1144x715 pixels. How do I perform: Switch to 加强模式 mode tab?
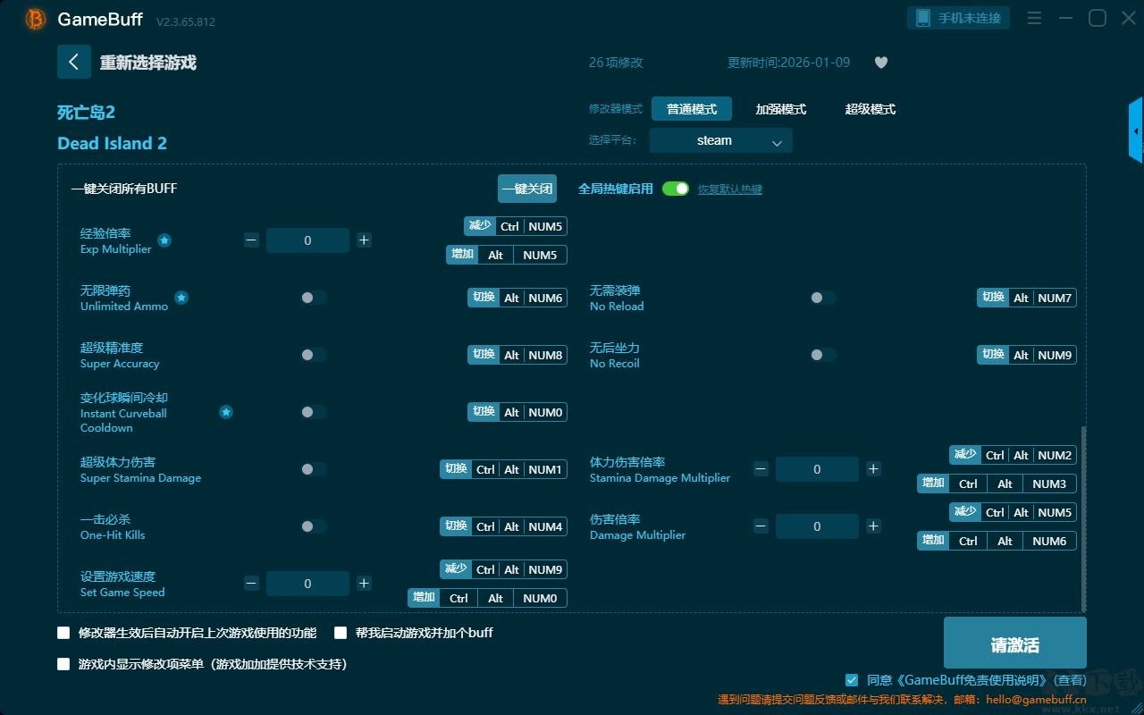point(781,109)
